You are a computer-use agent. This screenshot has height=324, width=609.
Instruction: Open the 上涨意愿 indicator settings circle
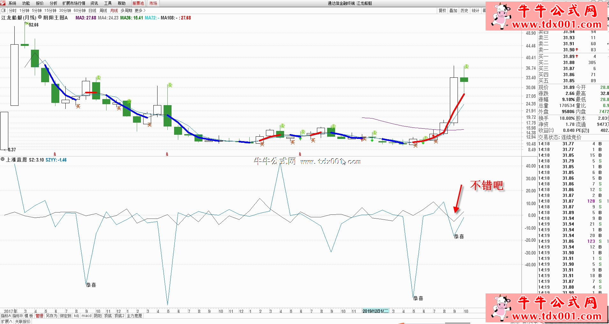point(3,159)
